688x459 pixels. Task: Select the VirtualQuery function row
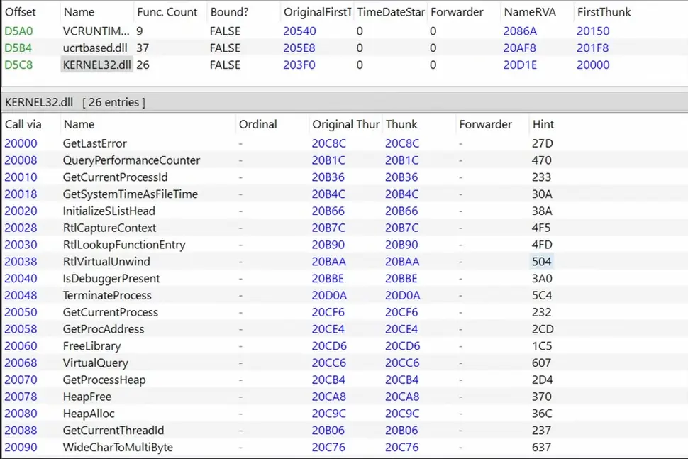click(x=96, y=363)
